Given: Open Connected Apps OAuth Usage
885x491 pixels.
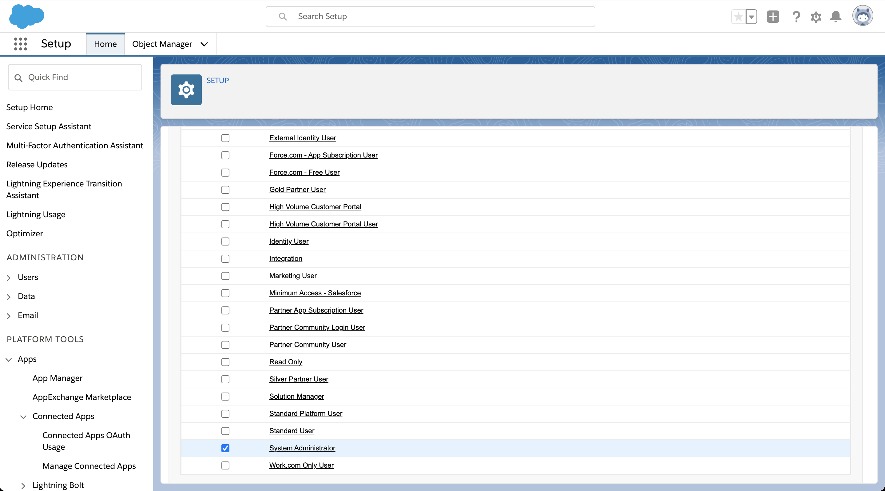Looking at the screenshot, I should point(86,441).
